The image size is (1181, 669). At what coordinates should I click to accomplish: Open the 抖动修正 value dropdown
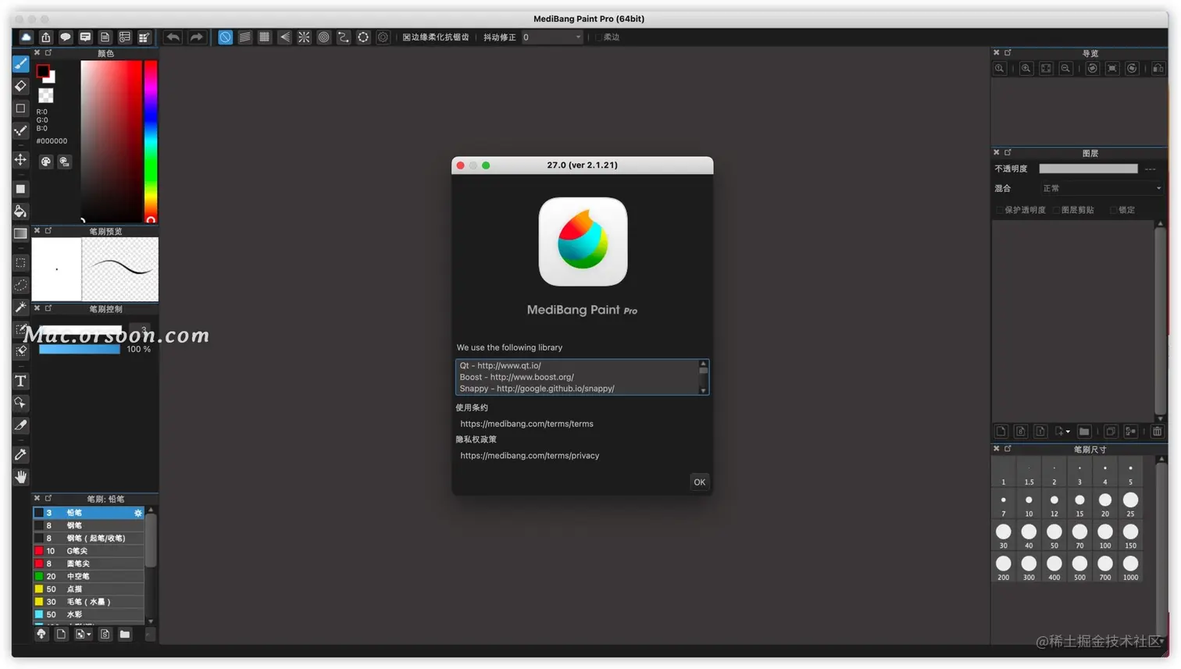click(552, 37)
